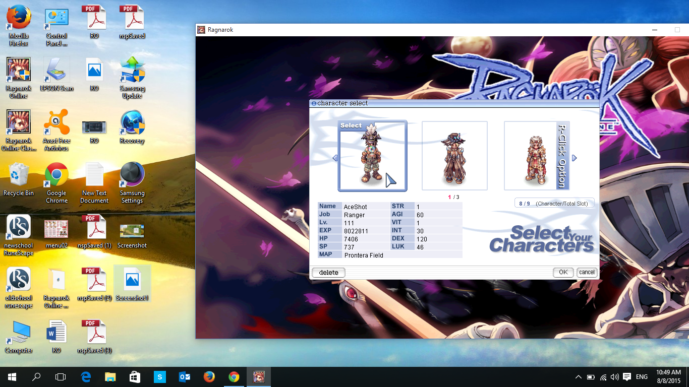689x387 pixels.
Task: Open Task View from the taskbar
Action: pyautogui.click(x=61, y=377)
